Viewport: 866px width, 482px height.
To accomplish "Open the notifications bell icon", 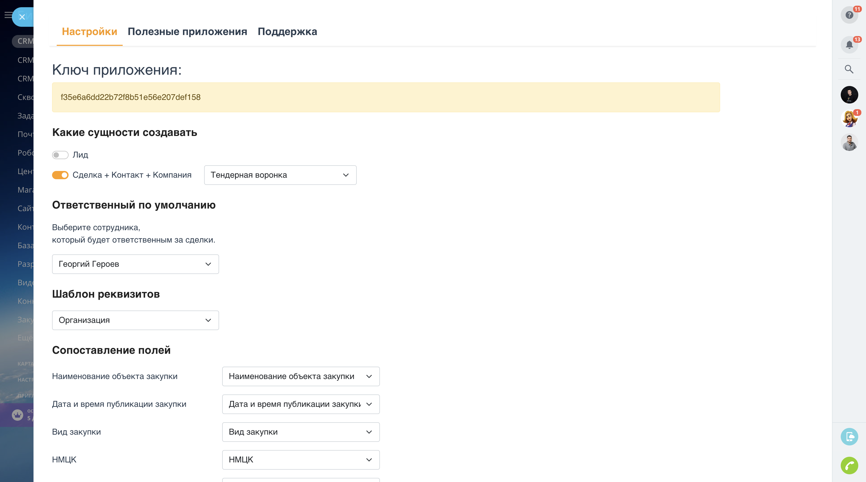I will click(849, 45).
